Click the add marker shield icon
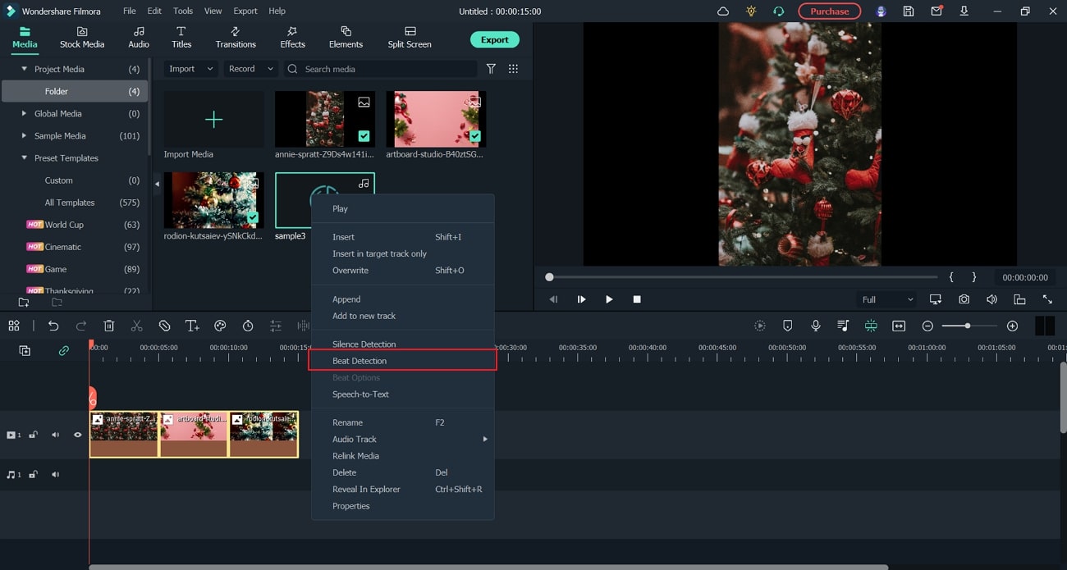 tap(788, 326)
